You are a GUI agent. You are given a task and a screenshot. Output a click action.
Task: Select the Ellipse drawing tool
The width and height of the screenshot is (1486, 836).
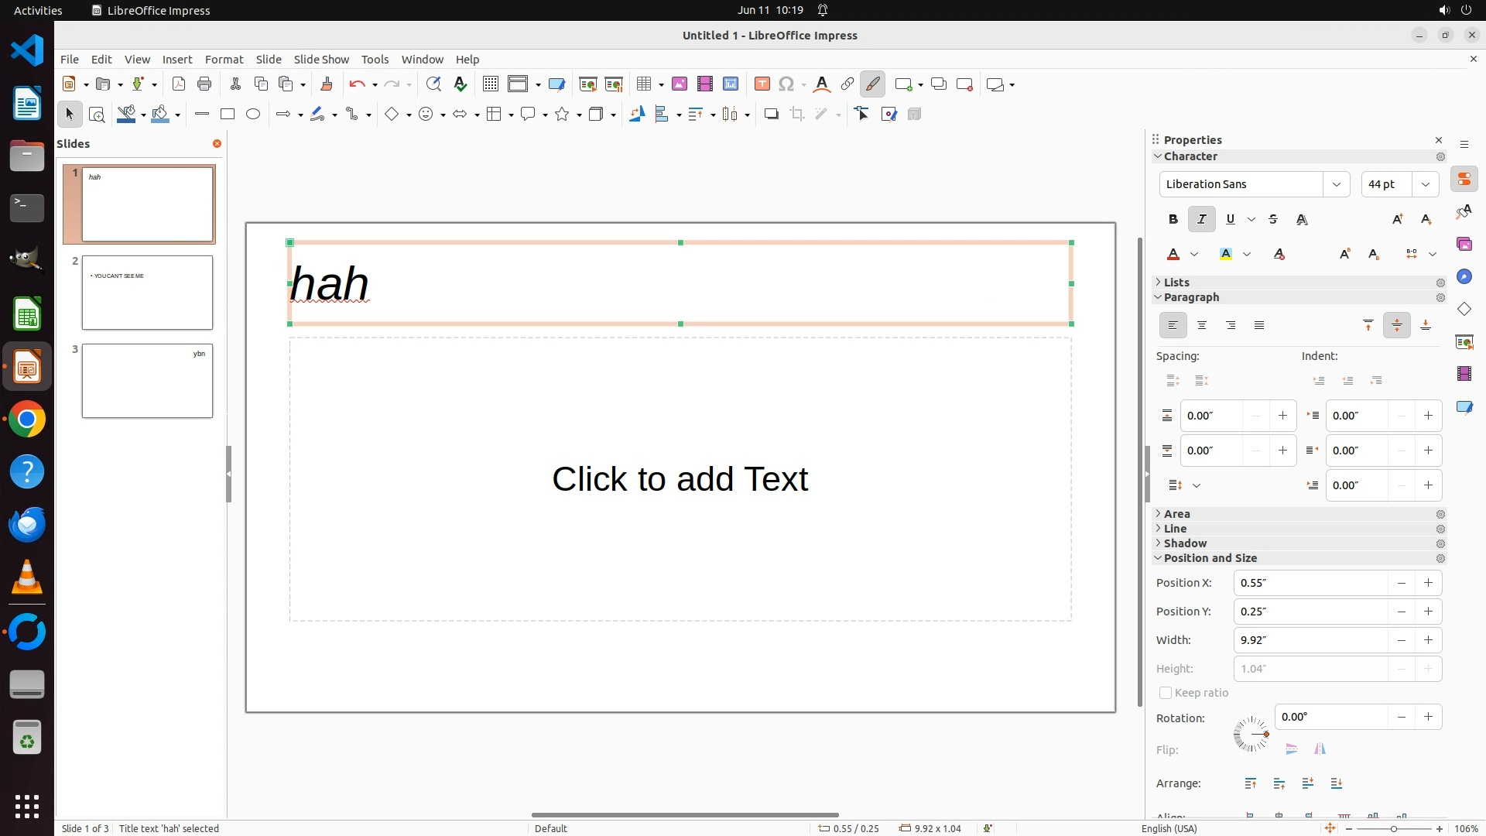pos(253,115)
